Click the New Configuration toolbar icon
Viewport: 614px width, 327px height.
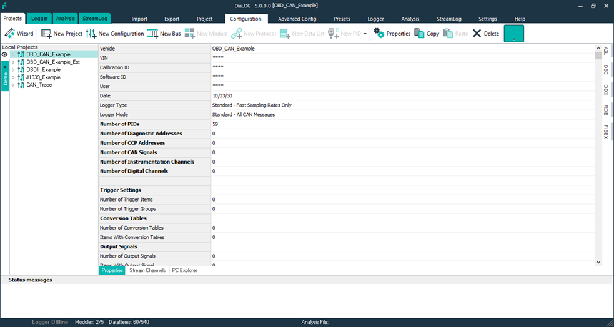(115, 34)
